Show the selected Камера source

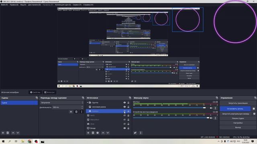(x=124, y=111)
